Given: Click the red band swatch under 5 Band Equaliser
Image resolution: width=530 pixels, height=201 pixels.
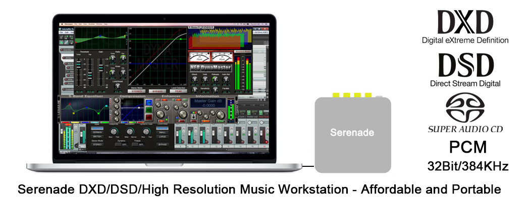Looking at the screenshot, I should pyautogui.click(x=66, y=123).
